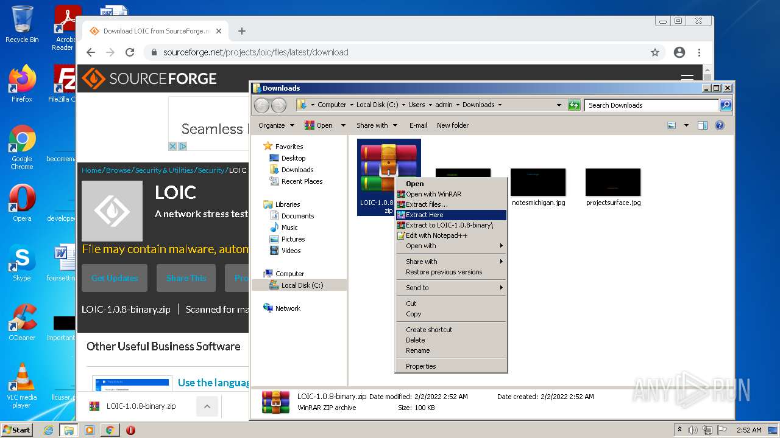Open the view options dropdown arrow
780x438 pixels.
686,125
